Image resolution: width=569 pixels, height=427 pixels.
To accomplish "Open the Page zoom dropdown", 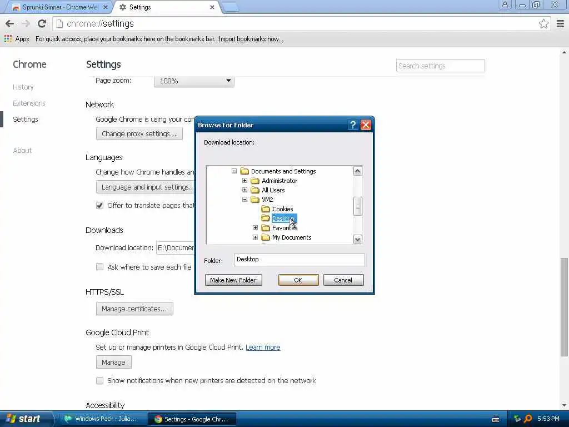I will (x=194, y=81).
